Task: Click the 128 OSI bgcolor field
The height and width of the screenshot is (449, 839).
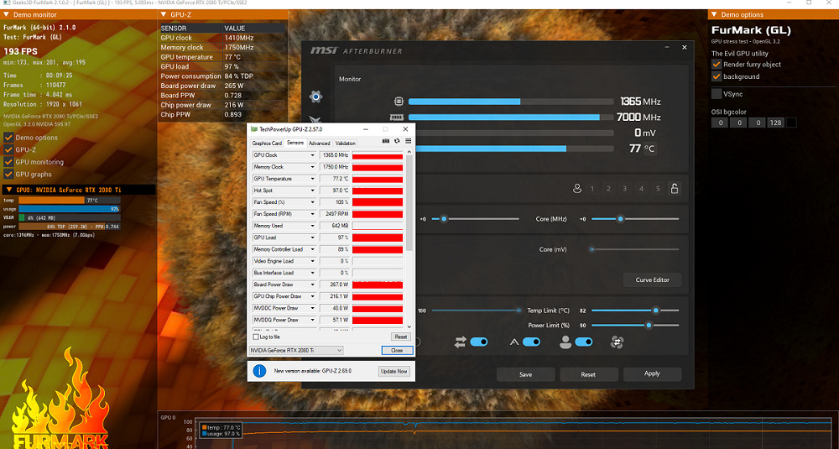Action: click(x=775, y=123)
